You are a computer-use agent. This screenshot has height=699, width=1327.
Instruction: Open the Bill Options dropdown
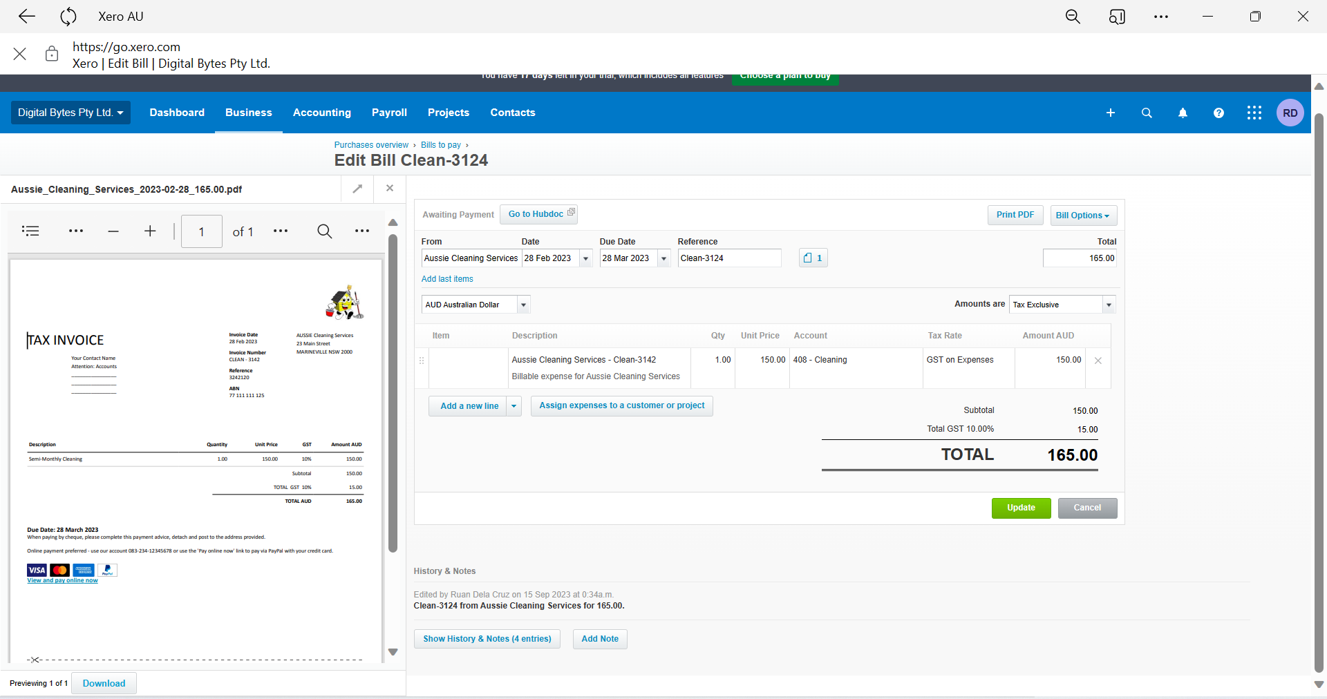pyautogui.click(x=1084, y=216)
